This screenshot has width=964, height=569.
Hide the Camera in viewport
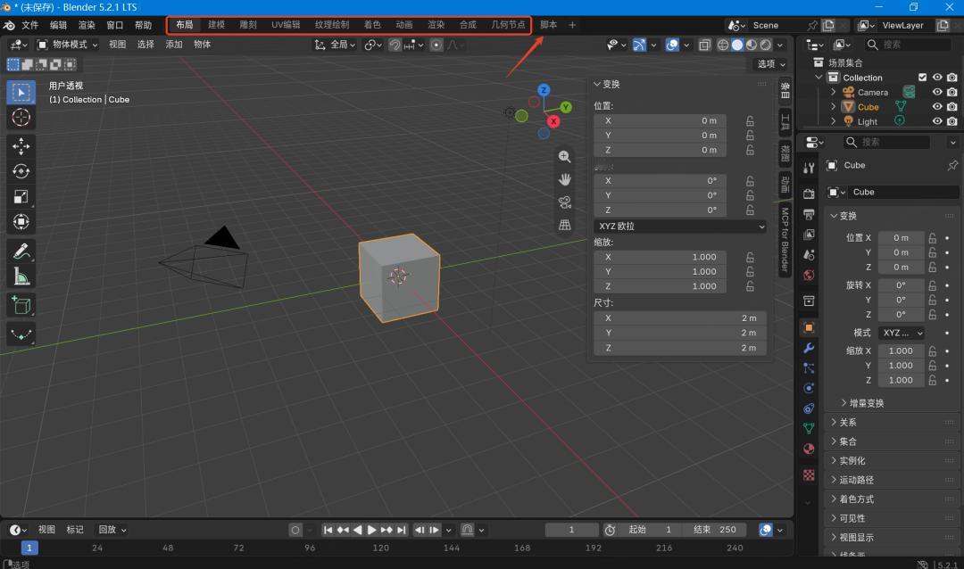tap(937, 92)
